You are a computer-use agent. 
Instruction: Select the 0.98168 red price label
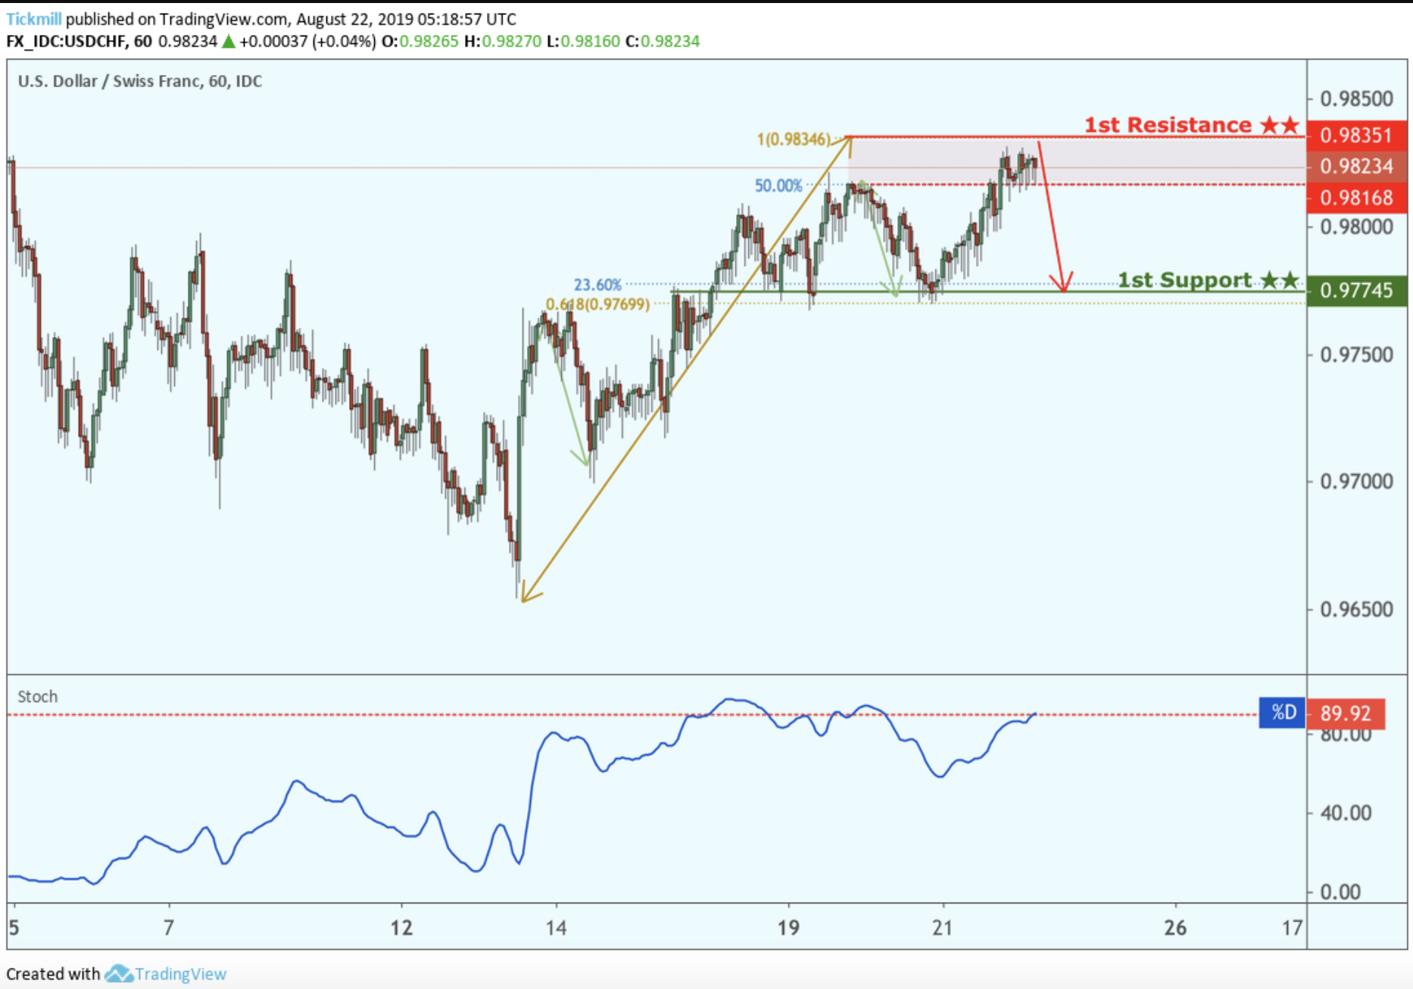(1356, 198)
